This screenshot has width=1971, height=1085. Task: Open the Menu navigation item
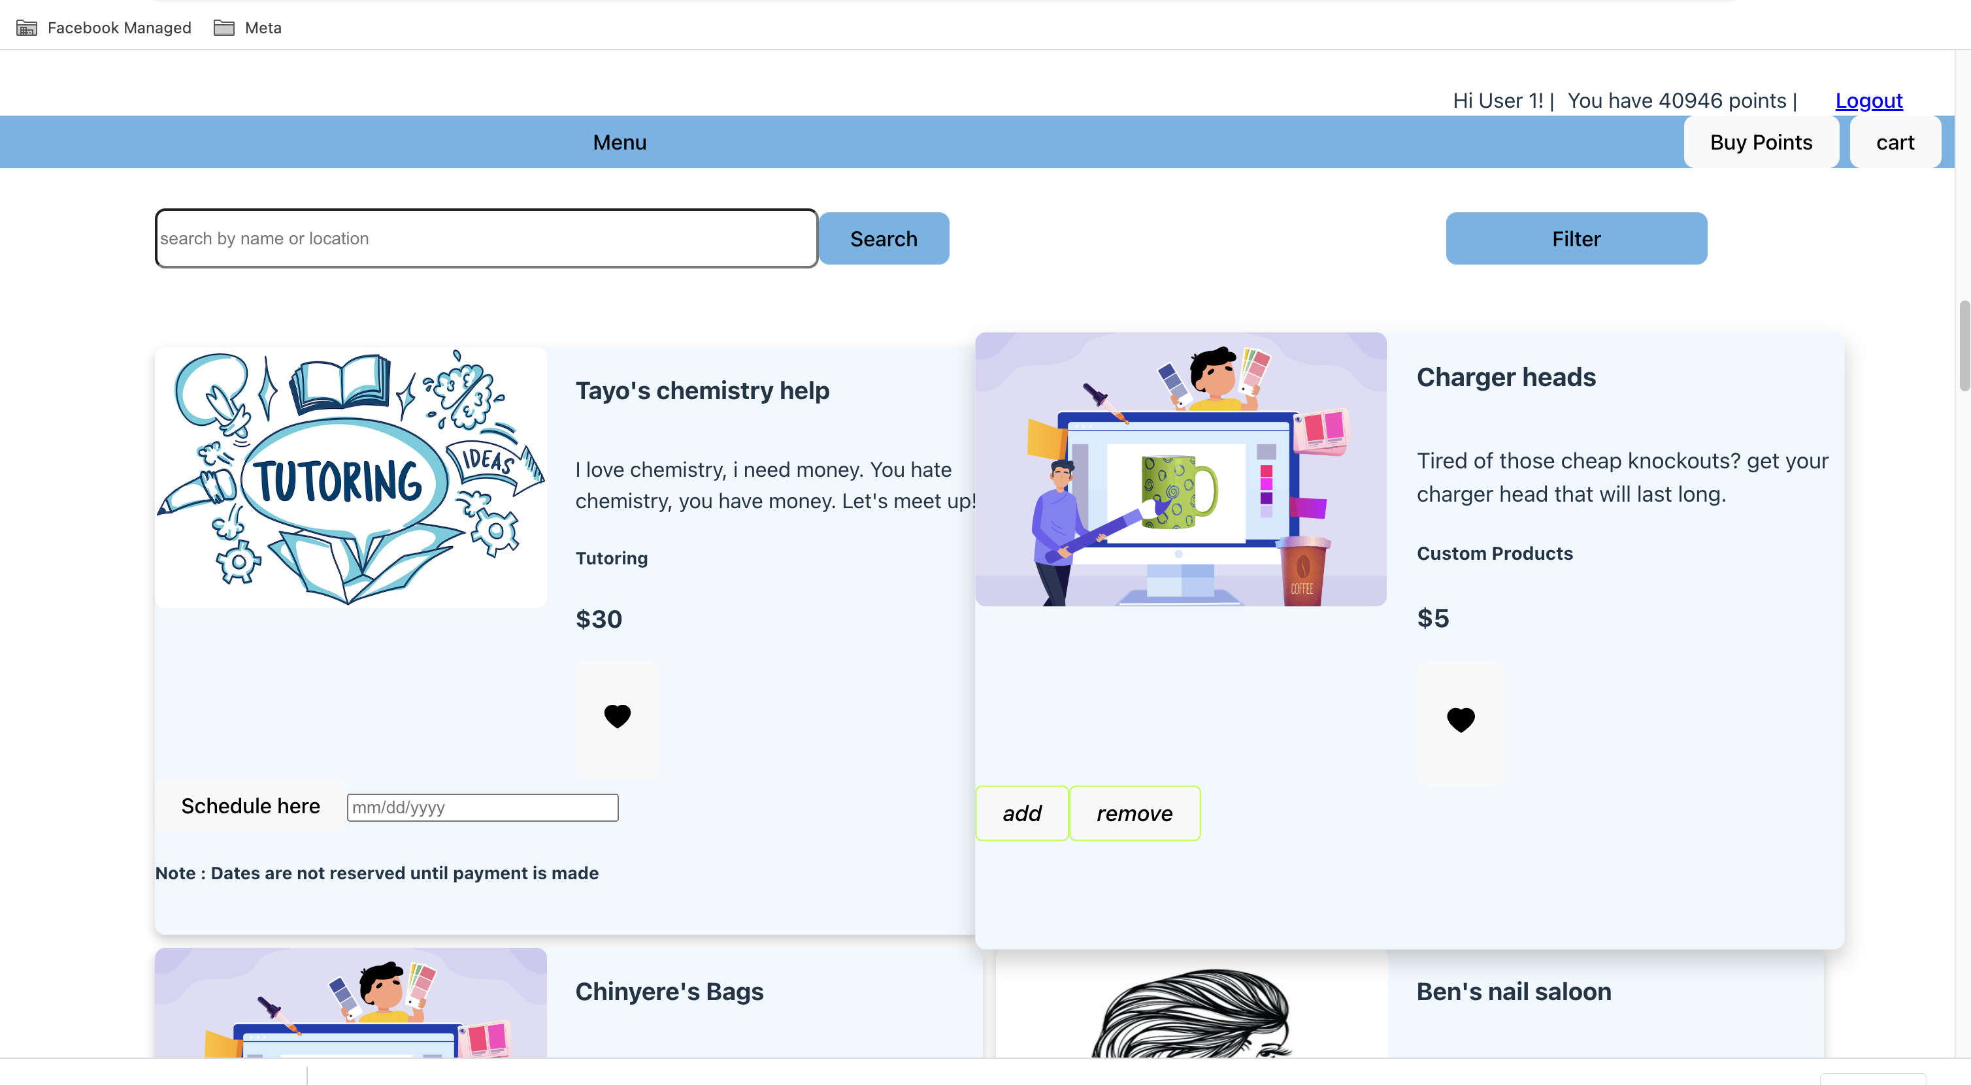pos(619,142)
